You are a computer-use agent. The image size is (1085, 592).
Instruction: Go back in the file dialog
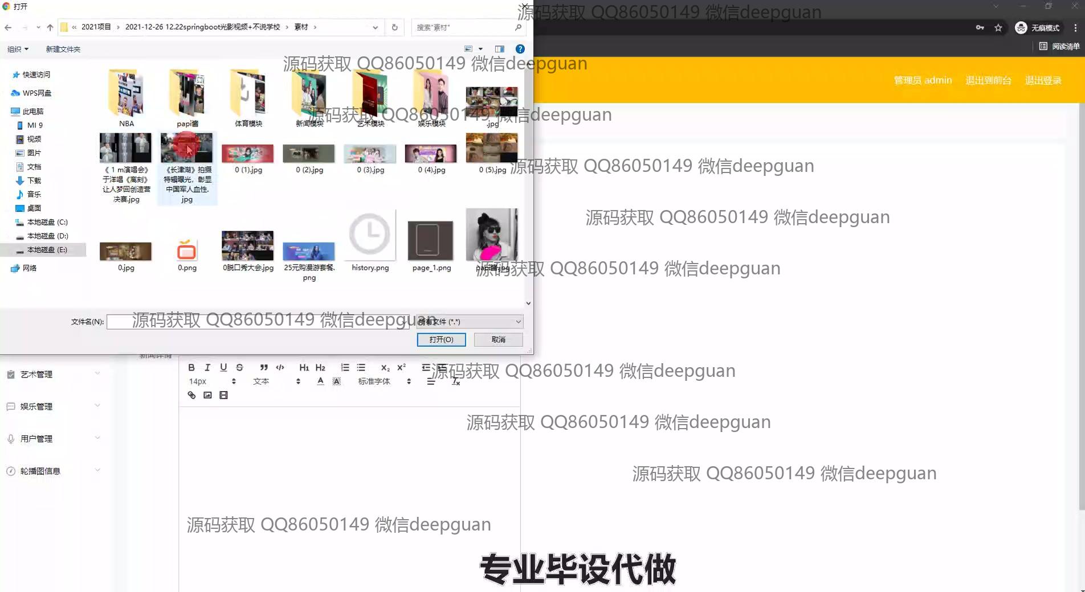pyautogui.click(x=8, y=27)
